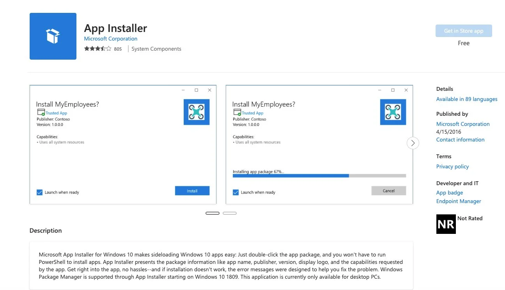Open Available in 89 languages
Image resolution: width=505 pixels, height=290 pixels.
coord(466,99)
